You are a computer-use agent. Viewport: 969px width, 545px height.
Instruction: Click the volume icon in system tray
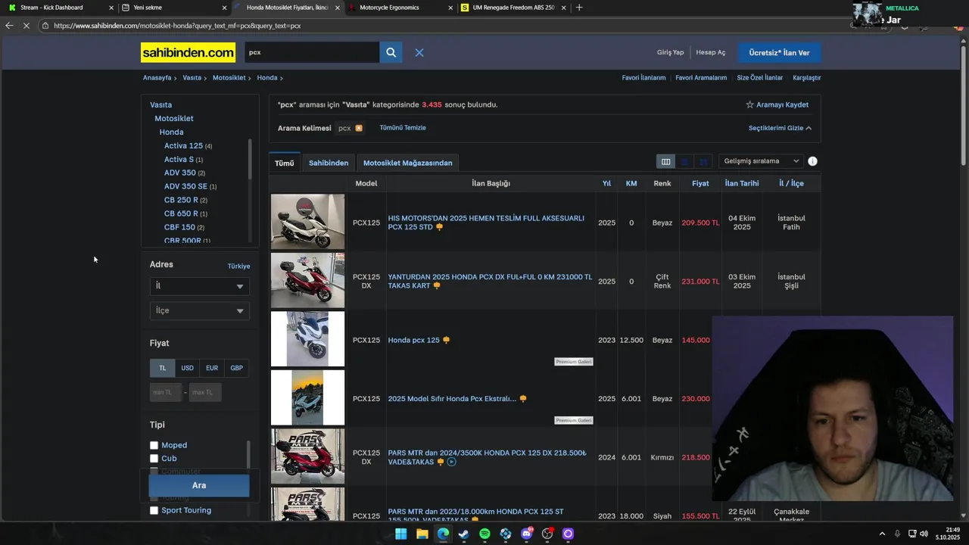point(924,534)
